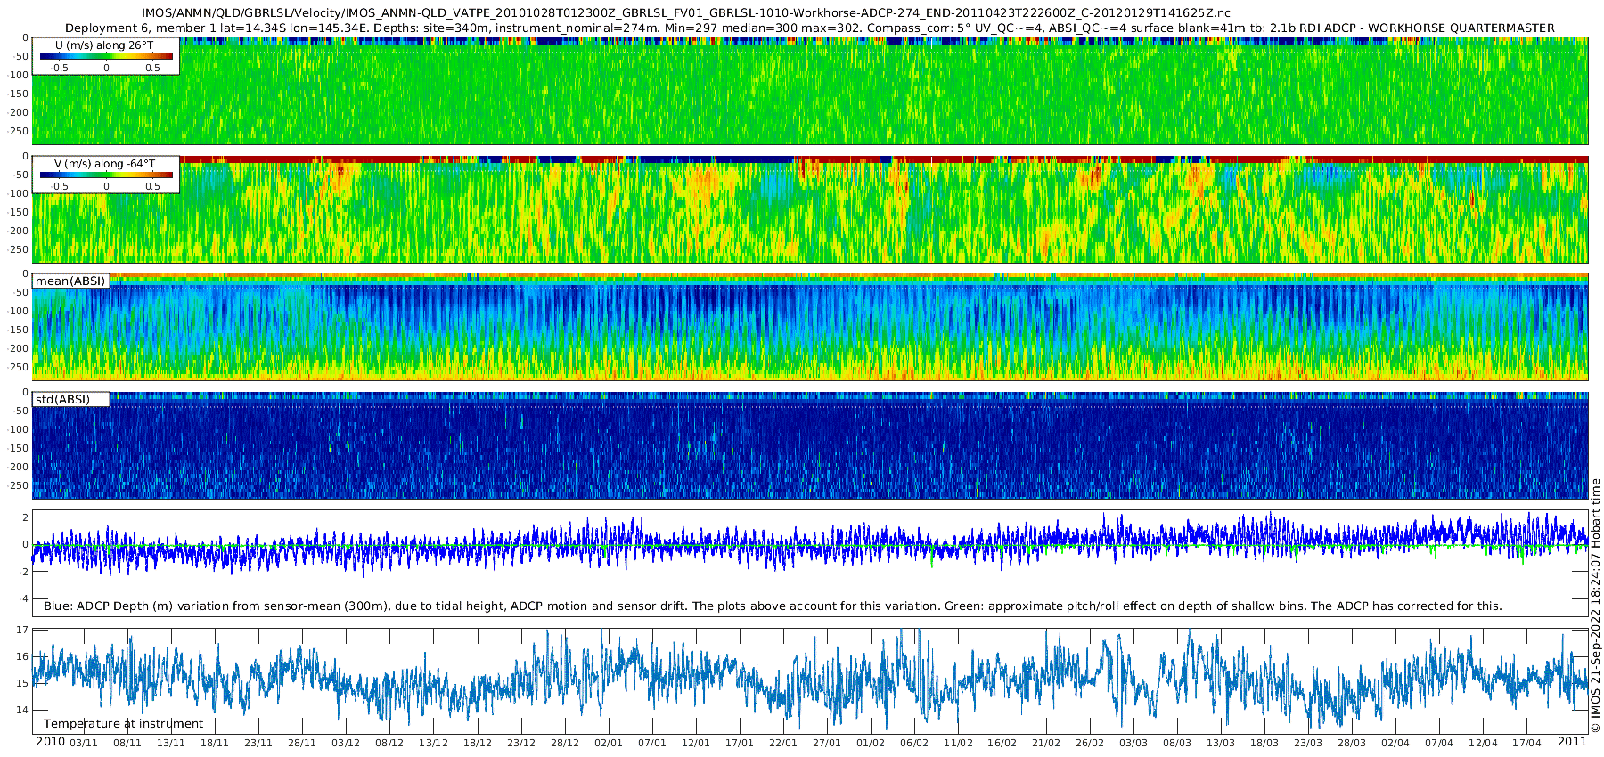Click the 'Temperature at instrument' label

(123, 724)
